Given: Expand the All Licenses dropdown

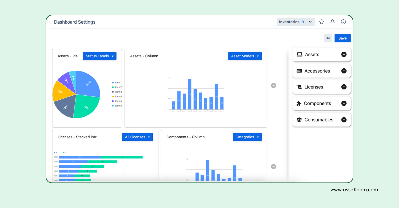Looking at the screenshot, I should click(137, 137).
